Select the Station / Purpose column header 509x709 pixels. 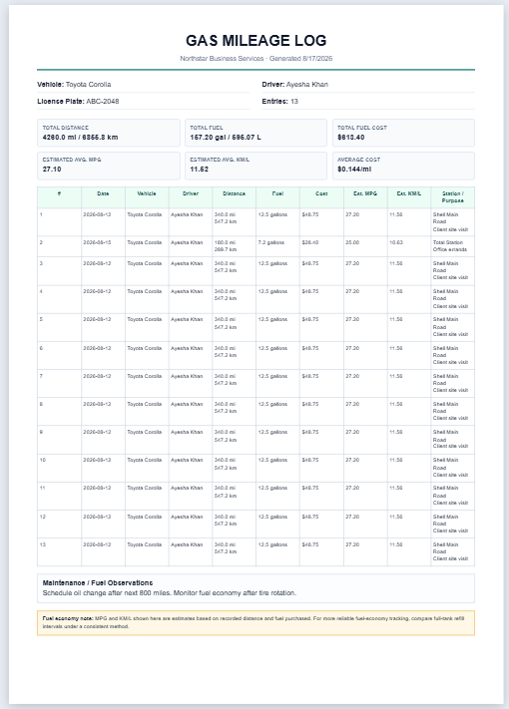(x=452, y=197)
